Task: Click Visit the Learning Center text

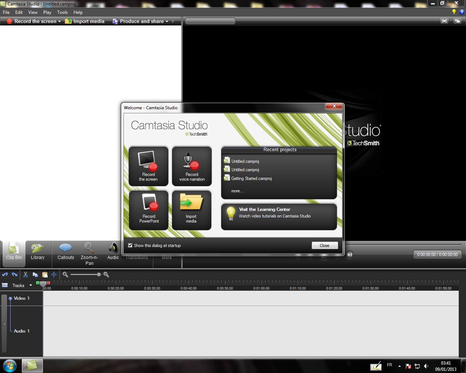Action: (x=265, y=209)
